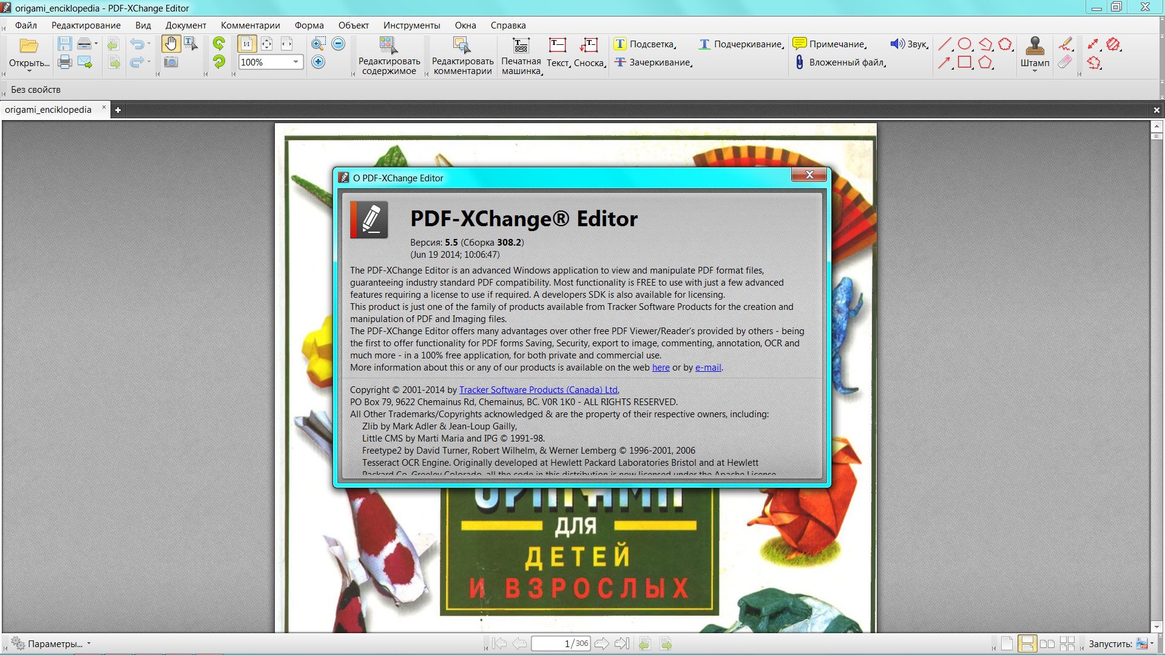Select the Perimeter measurement tool
Image resolution: width=1165 pixels, height=655 pixels.
tap(1093, 62)
